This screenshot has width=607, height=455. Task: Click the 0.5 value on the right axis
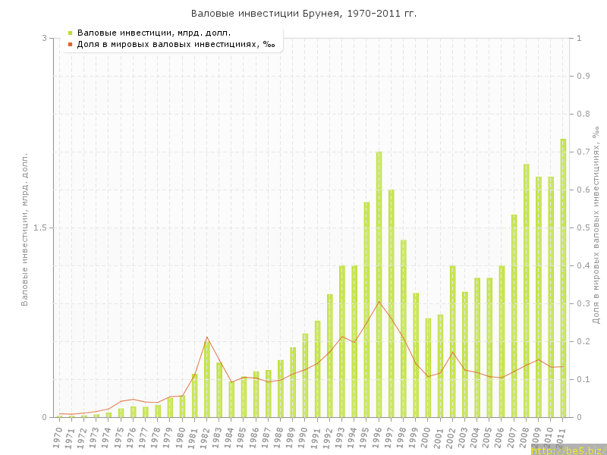(583, 227)
